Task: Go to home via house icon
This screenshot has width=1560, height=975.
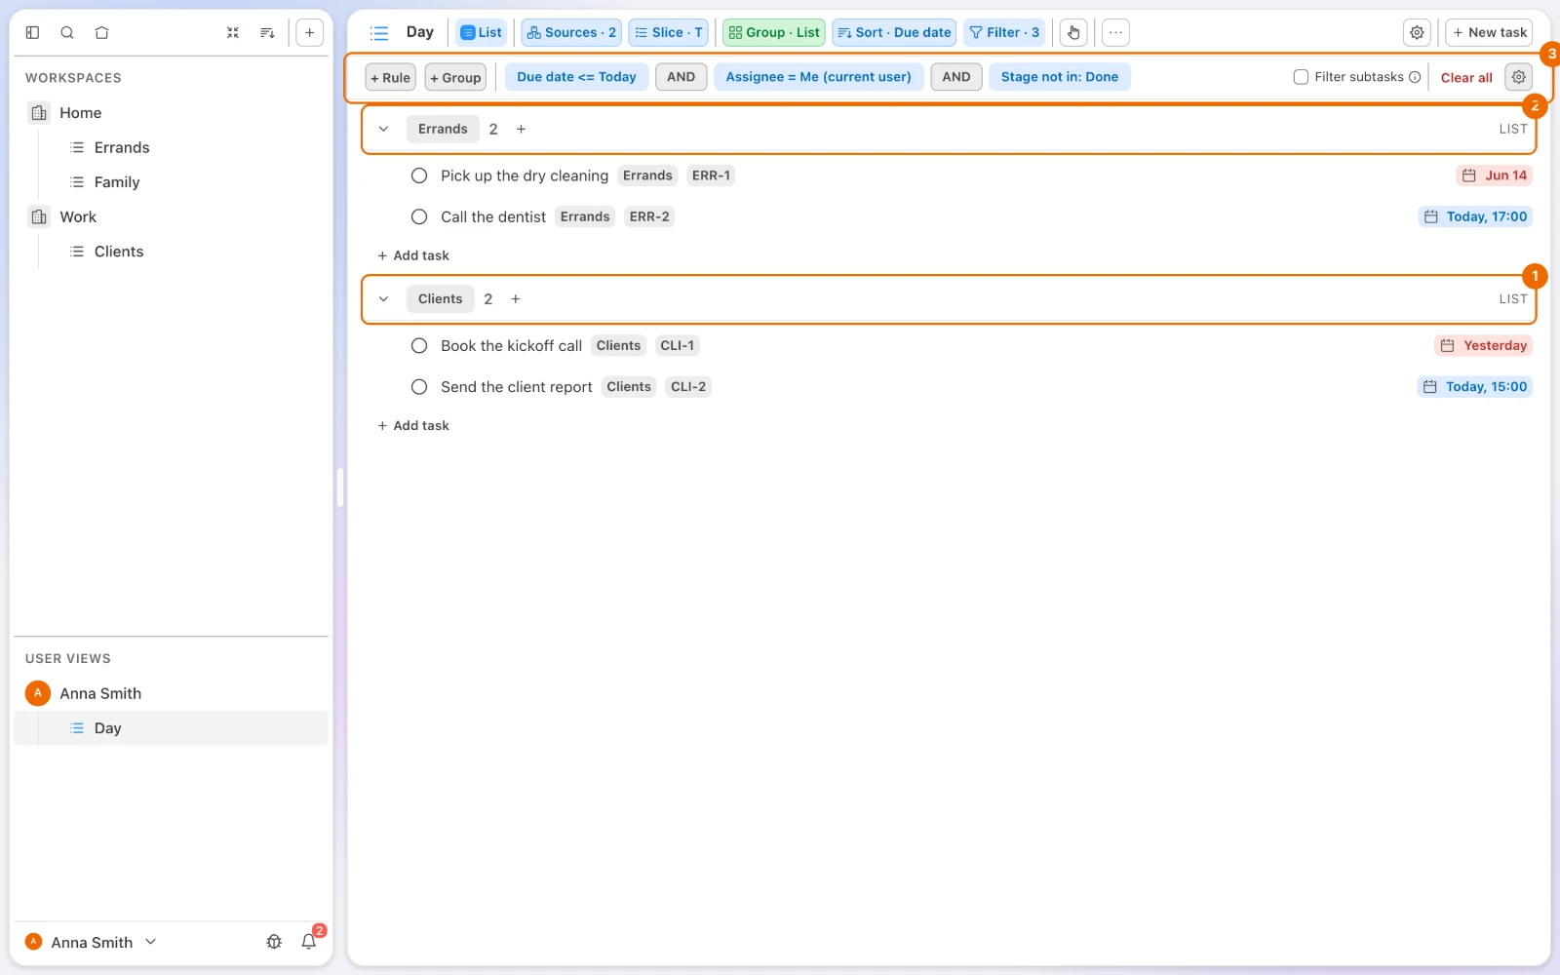Action: [101, 32]
